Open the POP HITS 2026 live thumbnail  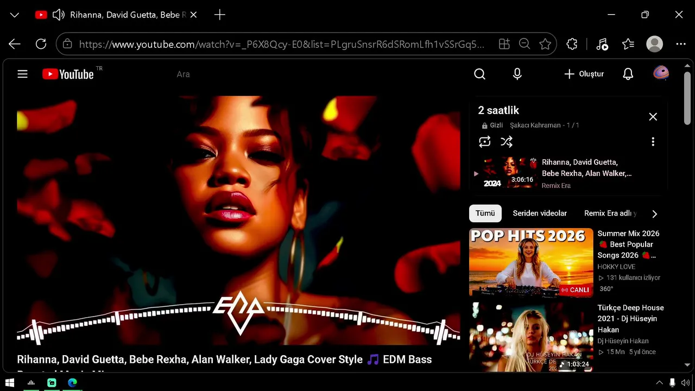[x=531, y=262]
